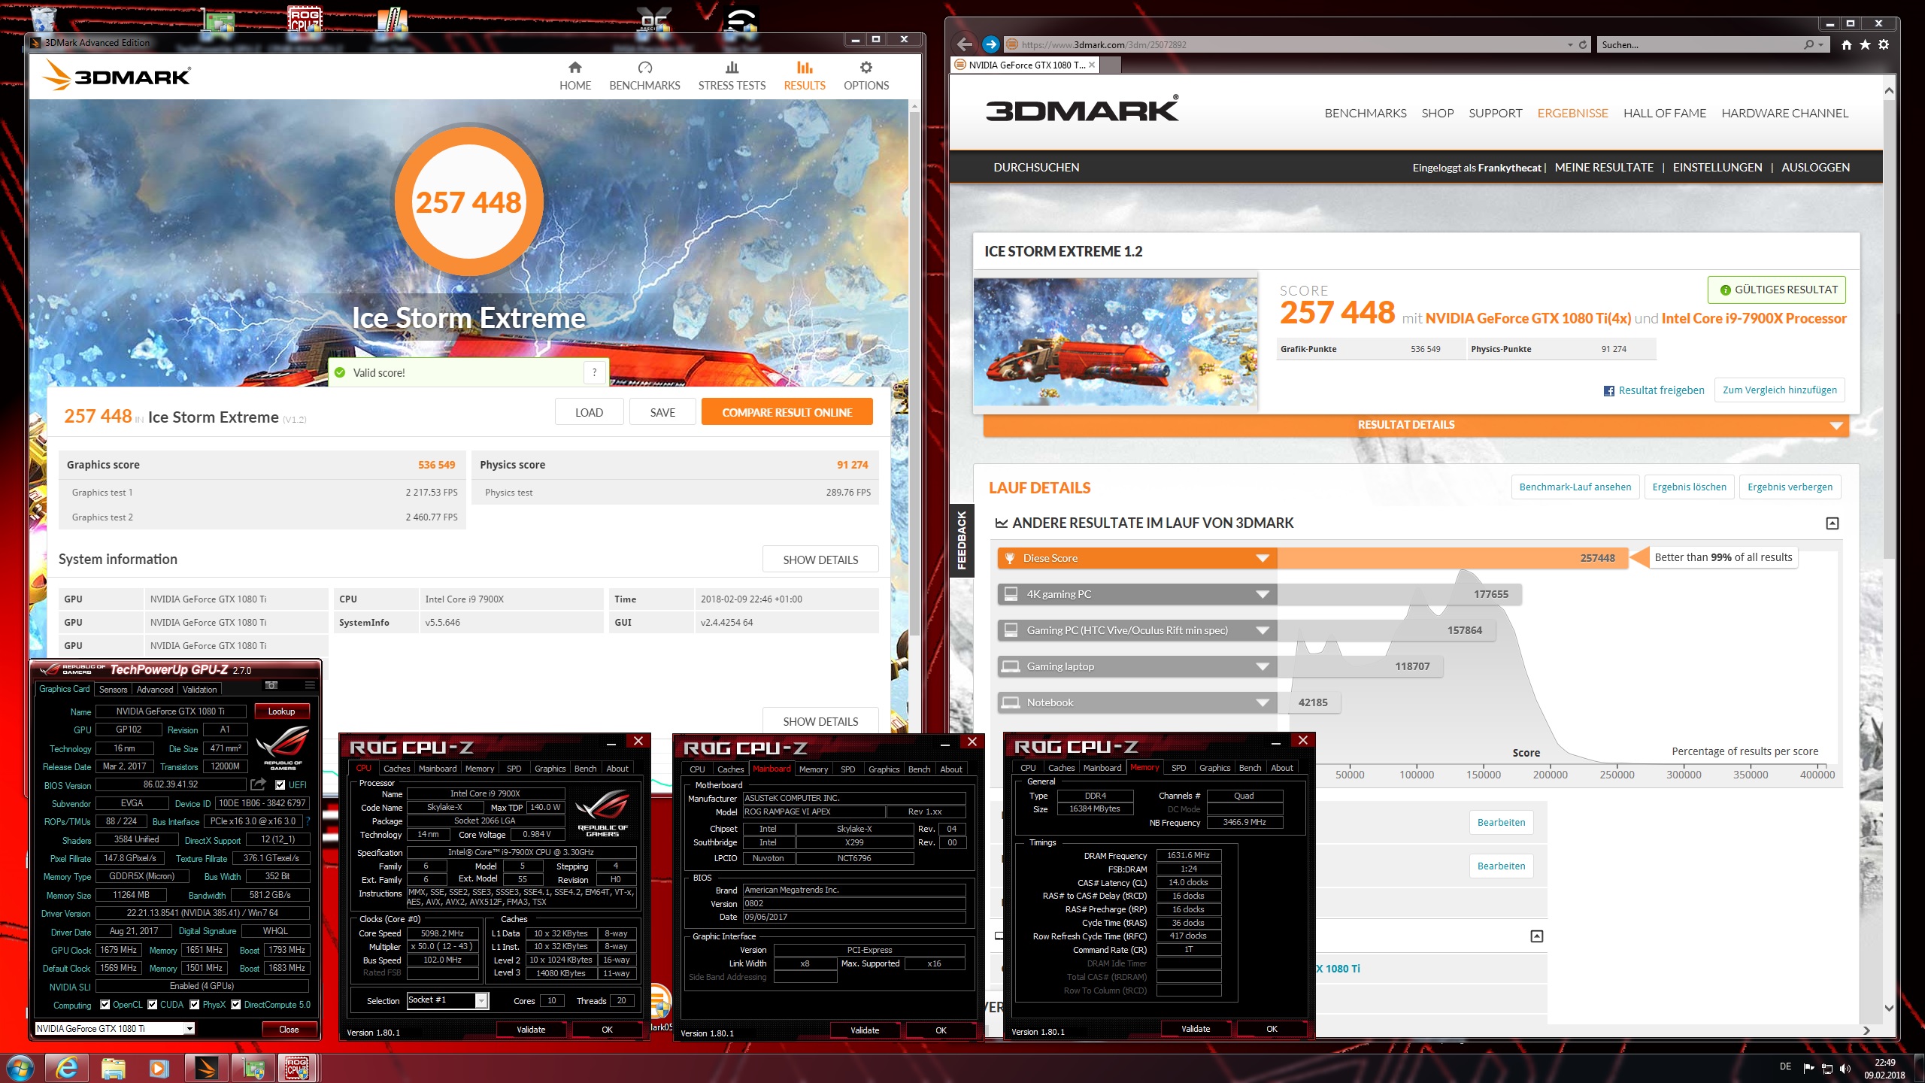The height and width of the screenshot is (1083, 1925).
Task: Open SPD tab in Memory CPU-Z window
Action: (1178, 768)
